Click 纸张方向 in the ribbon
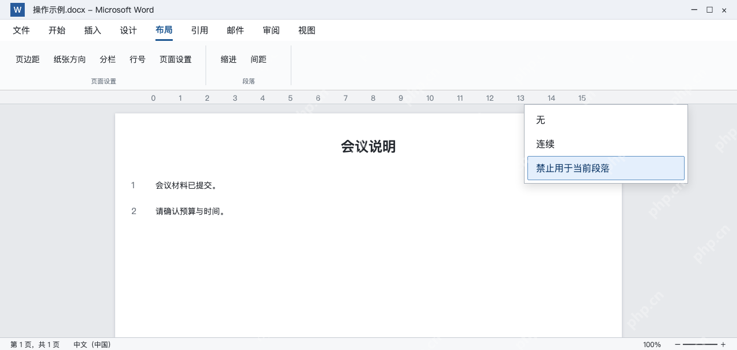Viewport: 737px width, 350px height. [x=70, y=59]
